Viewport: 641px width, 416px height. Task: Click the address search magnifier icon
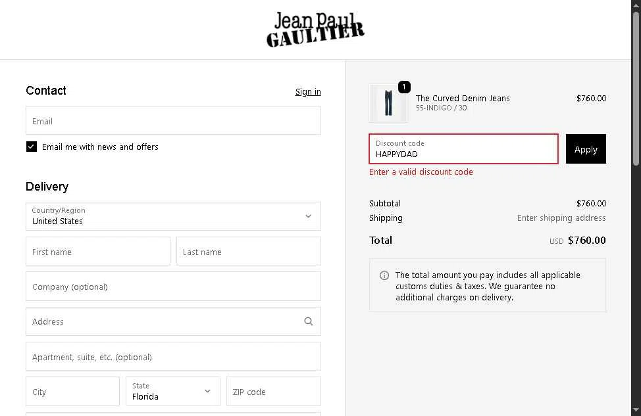(309, 321)
